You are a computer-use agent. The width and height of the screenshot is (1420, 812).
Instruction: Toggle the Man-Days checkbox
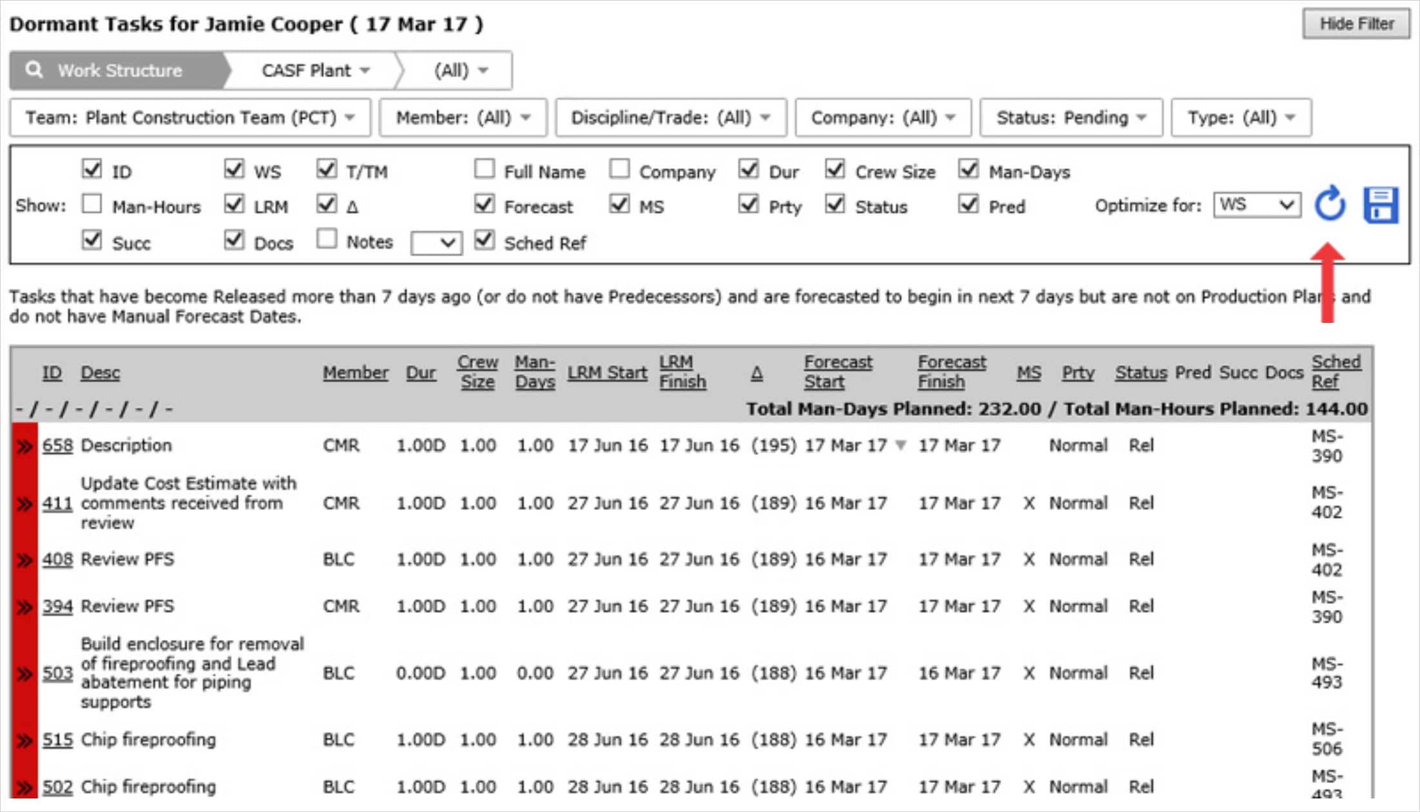click(968, 169)
